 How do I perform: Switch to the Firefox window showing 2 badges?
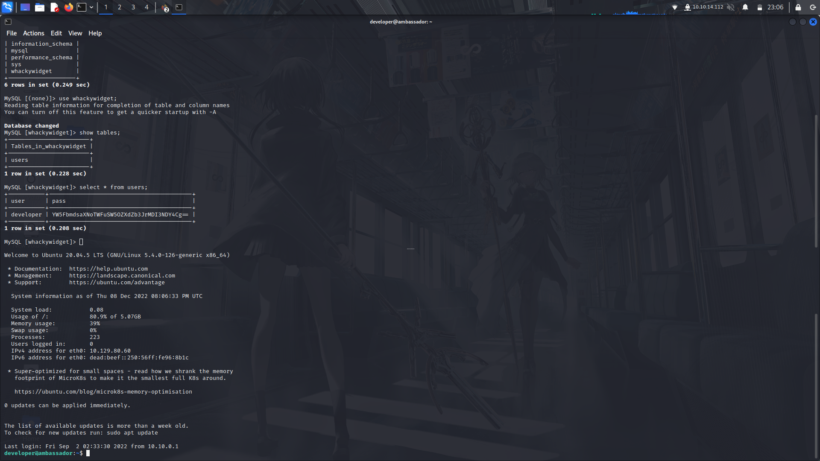(x=164, y=7)
